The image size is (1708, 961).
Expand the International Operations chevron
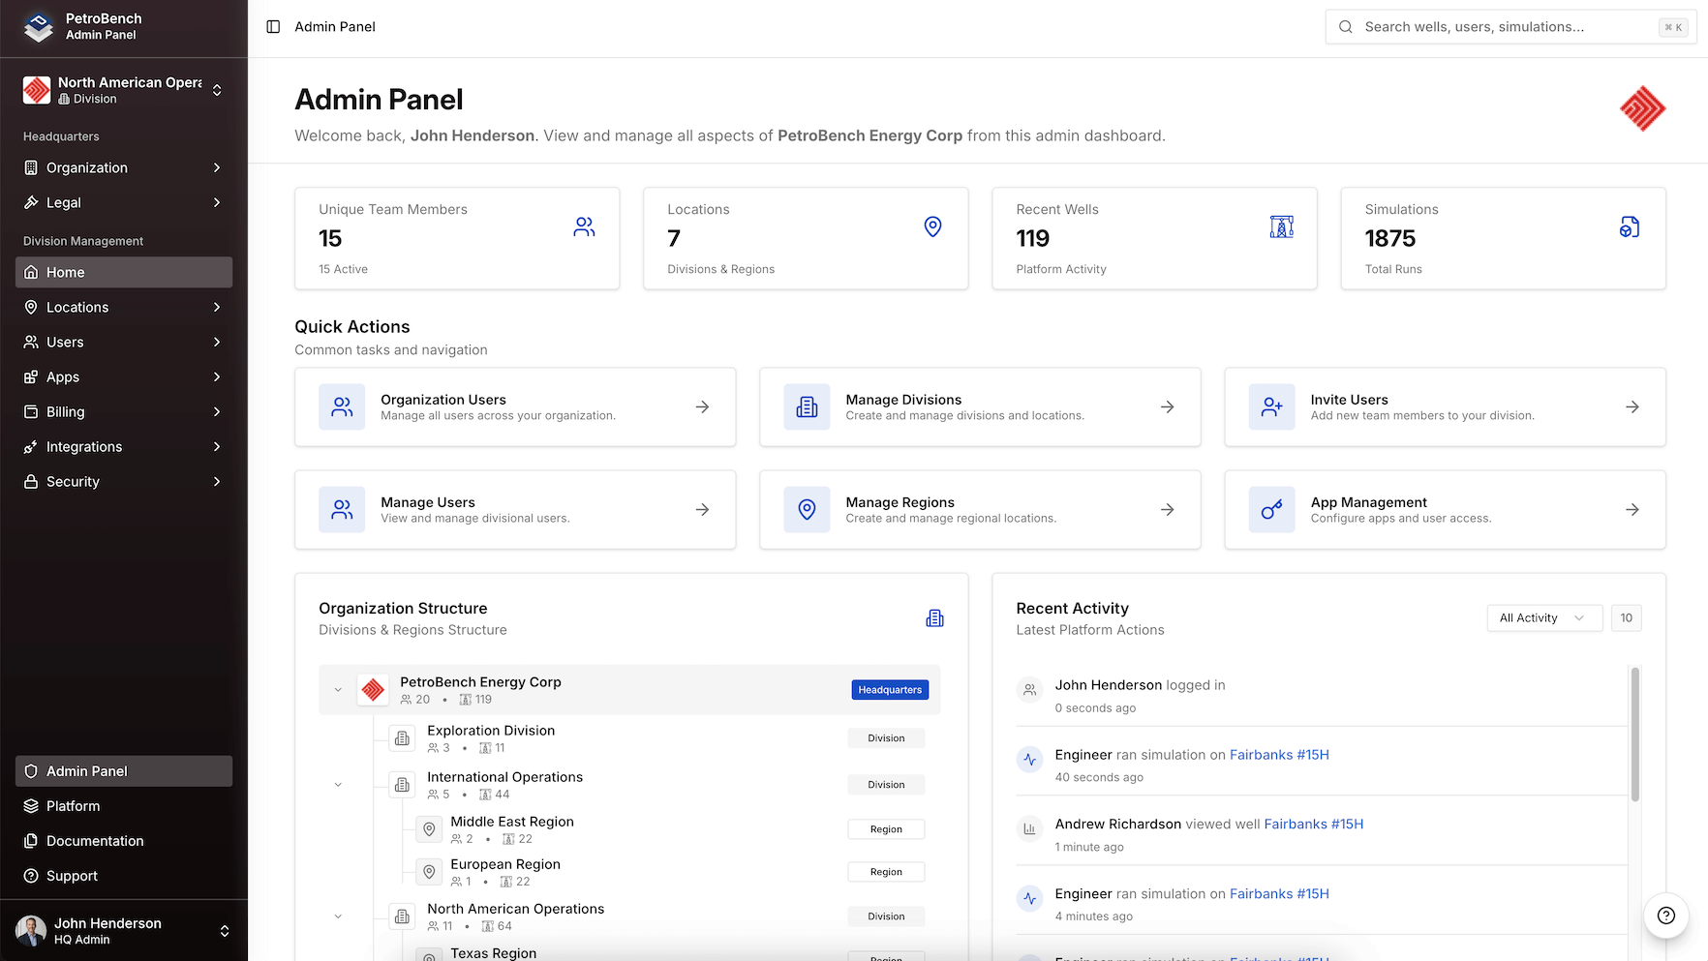pos(338,784)
